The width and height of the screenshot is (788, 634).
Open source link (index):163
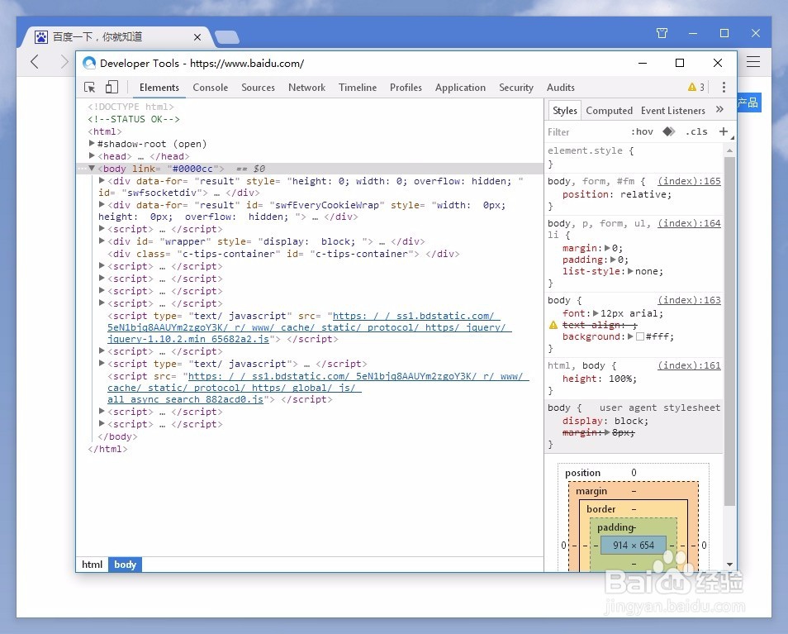pyautogui.click(x=689, y=300)
